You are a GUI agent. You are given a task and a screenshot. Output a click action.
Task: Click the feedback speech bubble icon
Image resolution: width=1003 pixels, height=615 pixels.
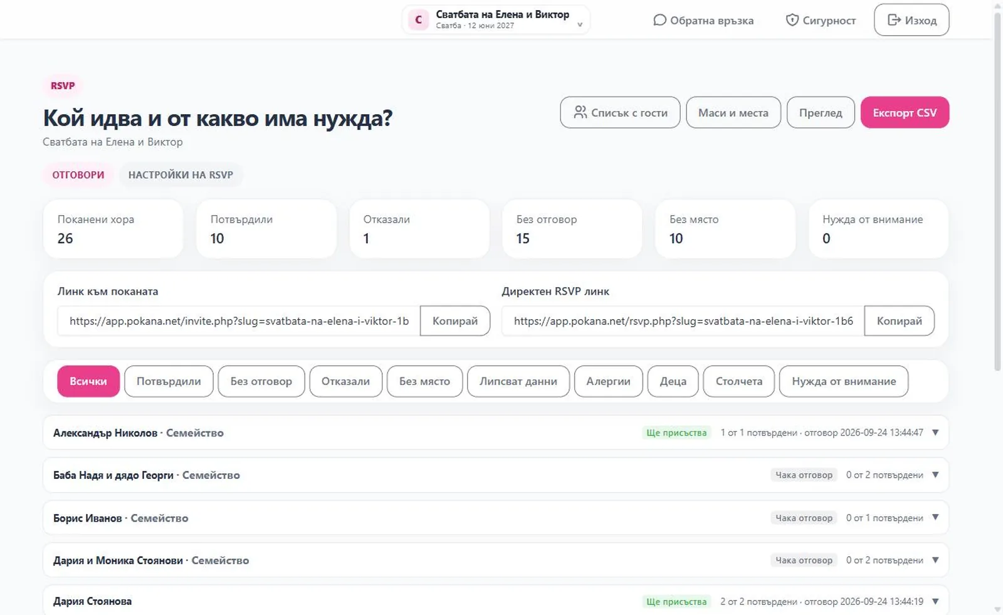pos(659,20)
